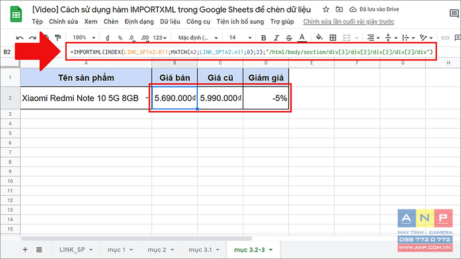Viewport: 461px width, 259px height.
Task: Open the mục 3.2-3 tab menu arrow
Action: click(271, 250)
